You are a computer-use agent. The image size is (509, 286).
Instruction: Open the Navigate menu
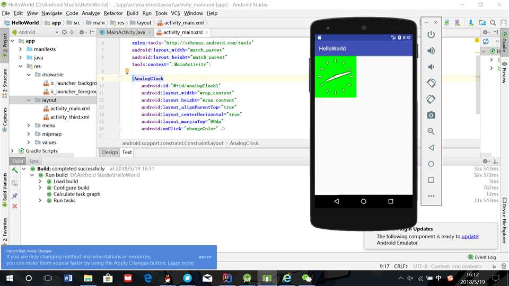51,13
